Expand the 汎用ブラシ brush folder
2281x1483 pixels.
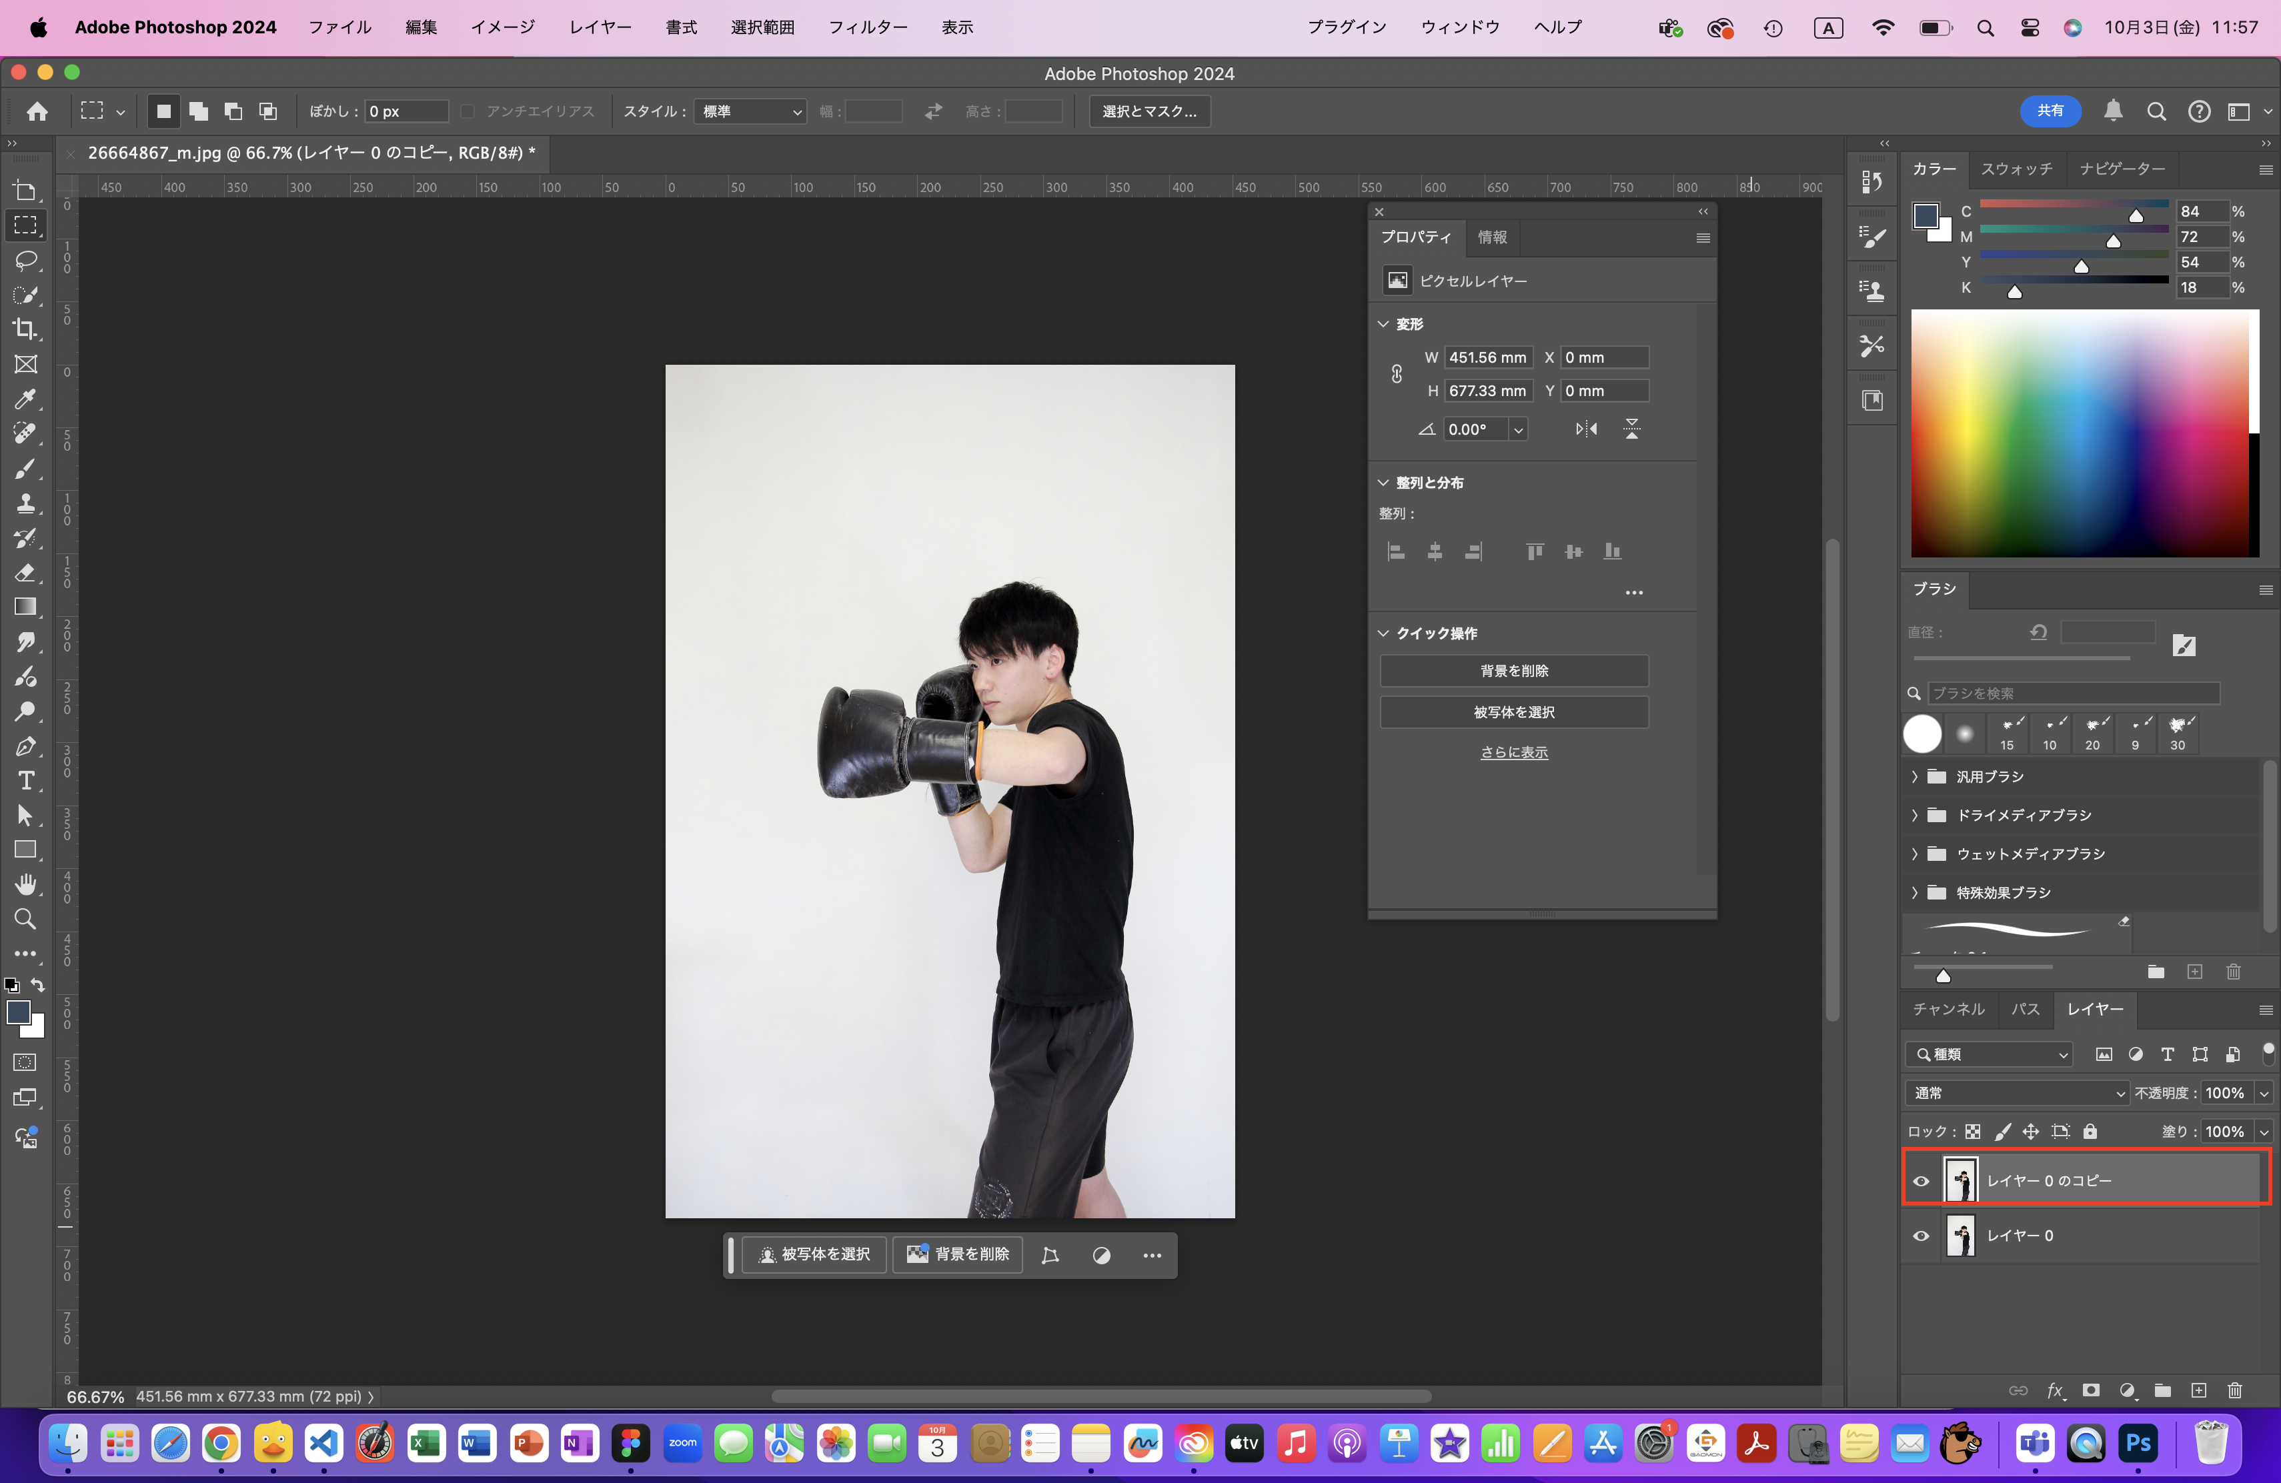coord(1915,776)
